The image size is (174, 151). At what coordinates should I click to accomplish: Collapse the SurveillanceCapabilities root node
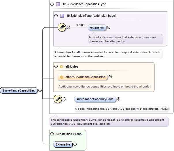coord(40,90)
